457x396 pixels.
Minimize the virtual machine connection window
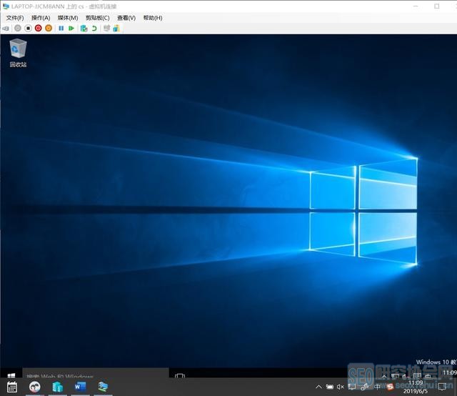tap(416, 6)
